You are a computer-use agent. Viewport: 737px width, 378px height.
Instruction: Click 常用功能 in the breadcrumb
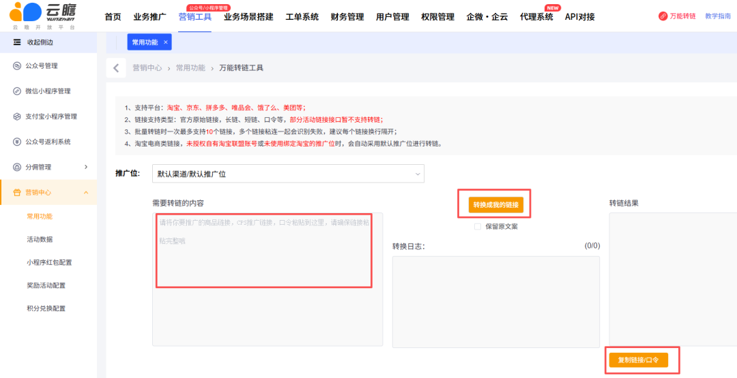point(190,68)
